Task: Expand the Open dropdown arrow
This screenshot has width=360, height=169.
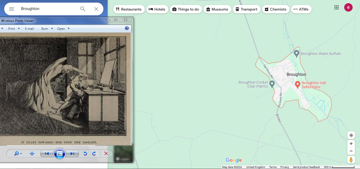Action: 69,28
